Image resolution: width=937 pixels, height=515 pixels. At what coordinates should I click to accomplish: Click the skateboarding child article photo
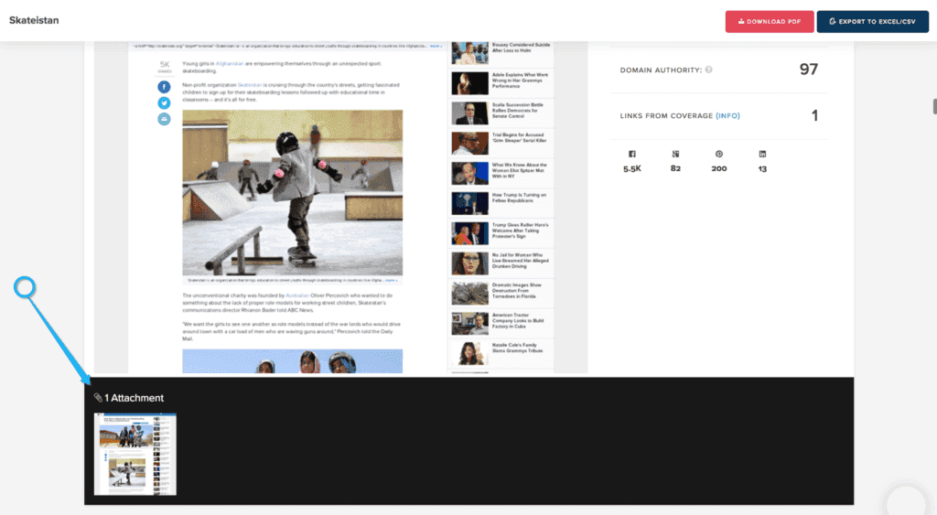pyautogui.click(x=292, y=192)
